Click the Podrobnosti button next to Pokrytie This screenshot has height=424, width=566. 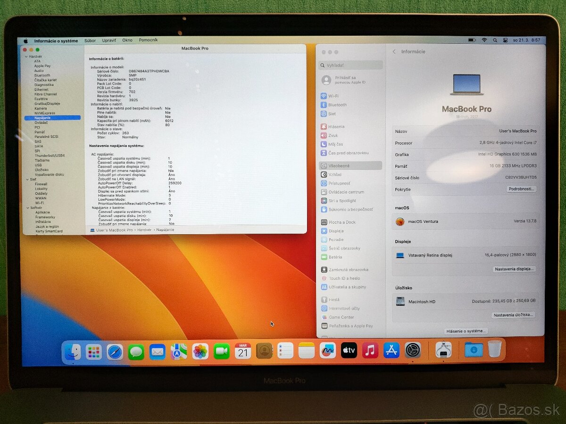click(522, 189)
